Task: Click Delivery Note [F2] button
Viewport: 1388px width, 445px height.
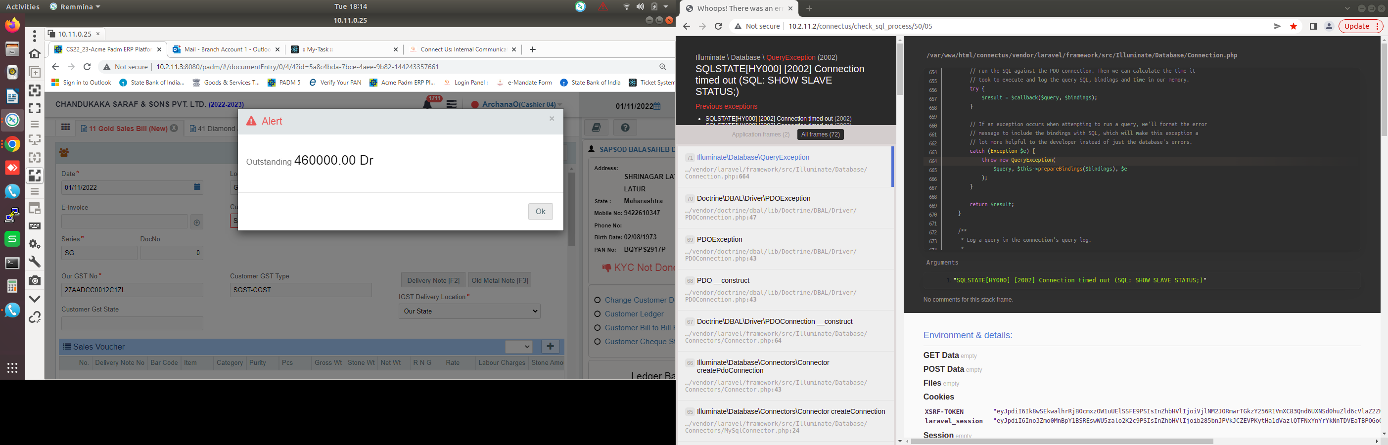Action: point(433,280)
